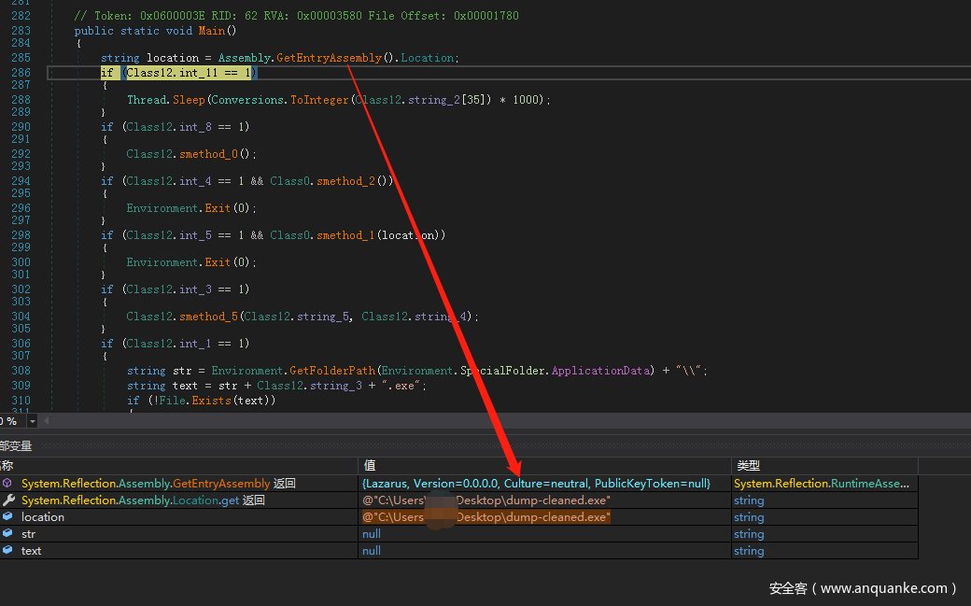Click the wrench icon beside Location.get
Viewport: 971px width, 606px height.
coord(8,500)
